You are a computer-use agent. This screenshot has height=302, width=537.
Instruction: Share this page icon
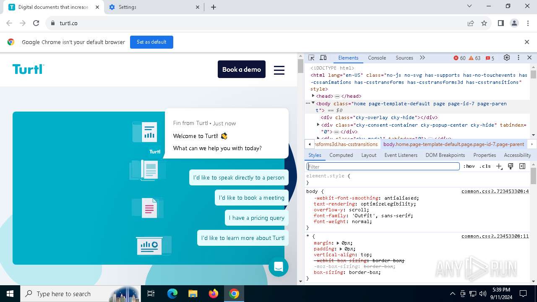pos(471,23)
